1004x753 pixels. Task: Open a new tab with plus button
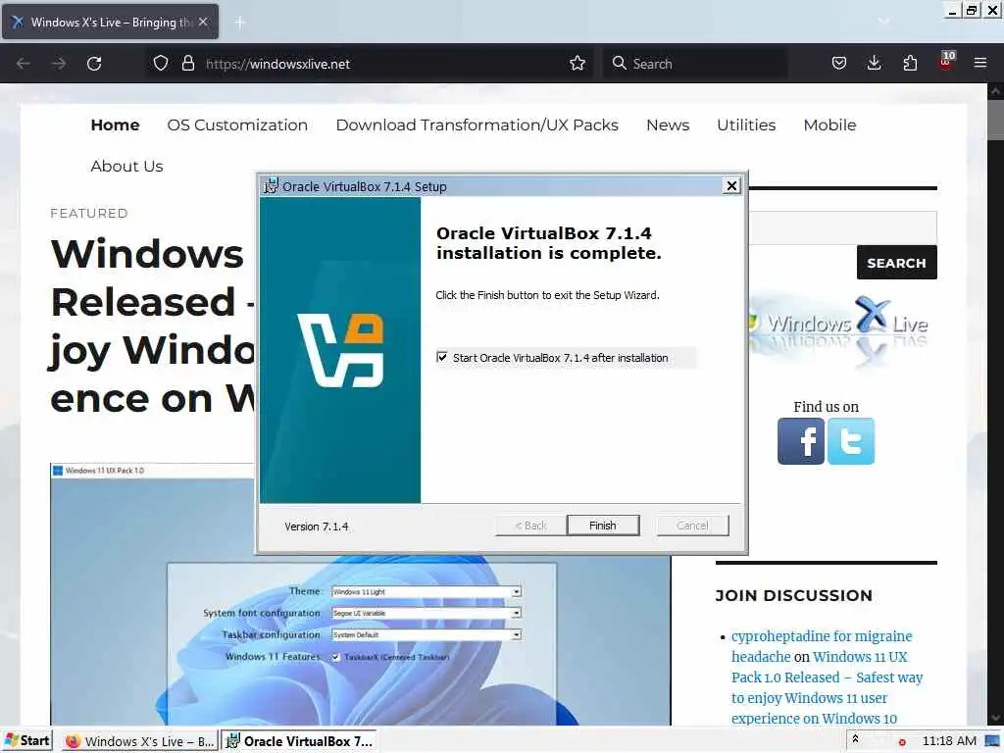239,23
